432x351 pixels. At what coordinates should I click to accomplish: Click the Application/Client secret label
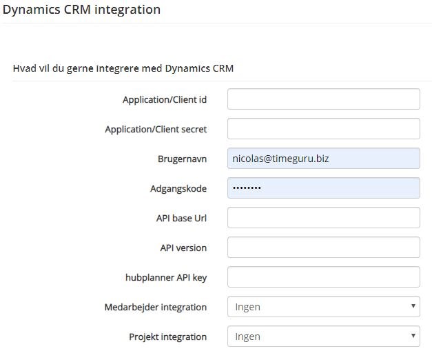point(156,130)
